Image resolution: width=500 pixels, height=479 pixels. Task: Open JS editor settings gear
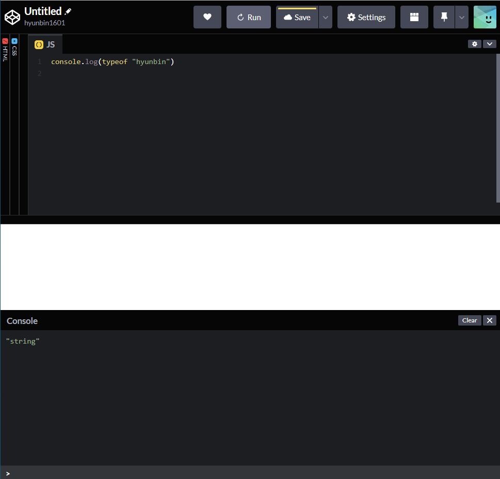tap(475, 44)
